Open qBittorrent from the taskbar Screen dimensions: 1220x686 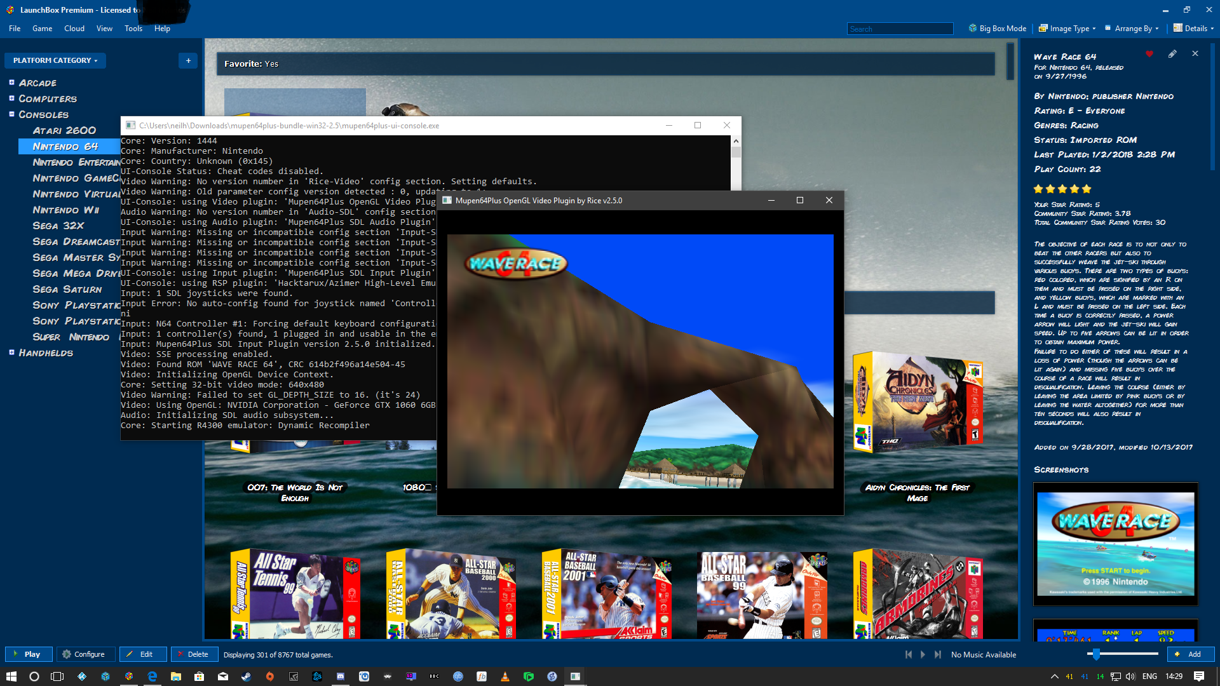pyautogui.click(x=458, y=676)
